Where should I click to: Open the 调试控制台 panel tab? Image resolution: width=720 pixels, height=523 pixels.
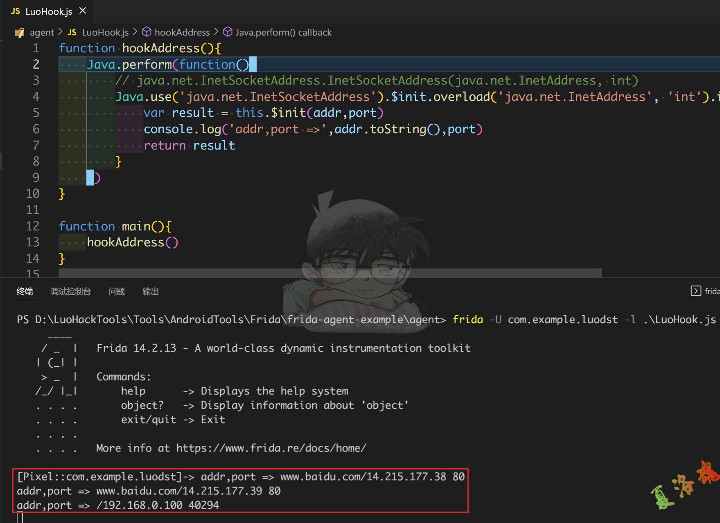pos(70,291)
